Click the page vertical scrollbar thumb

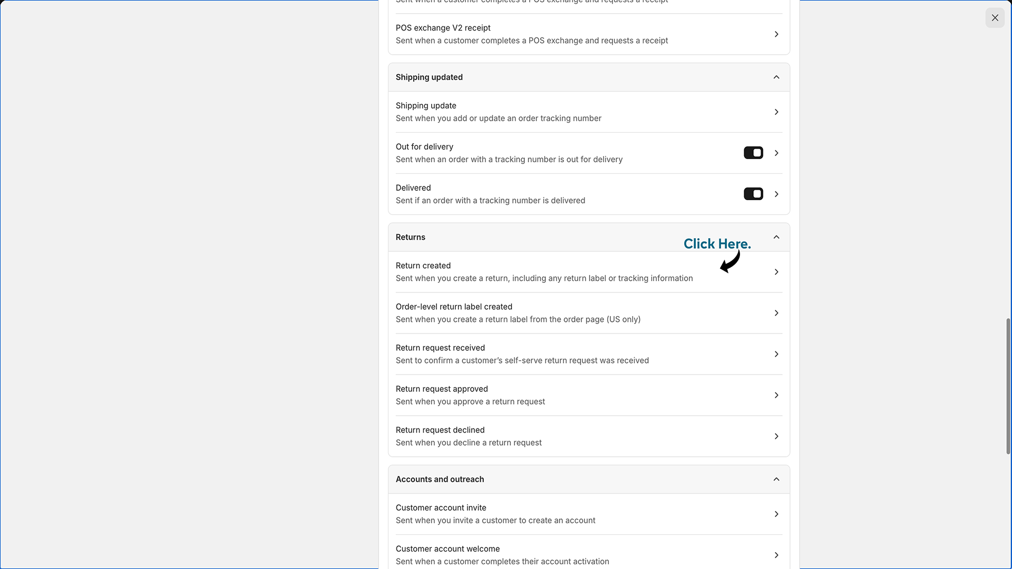click(x=1008, y=386)
